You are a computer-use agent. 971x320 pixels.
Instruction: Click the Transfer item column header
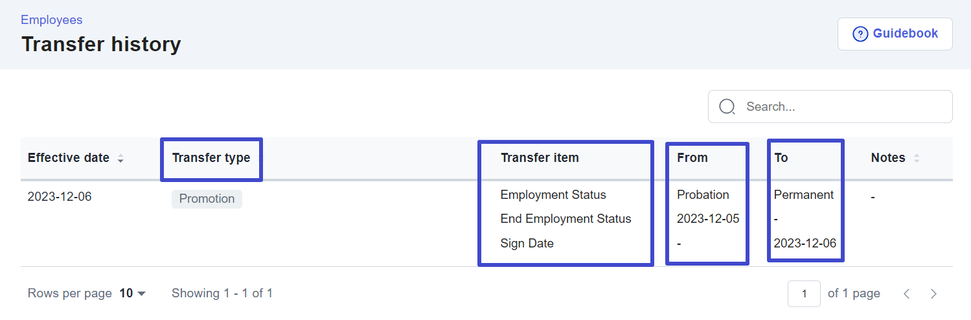click(540, 157)
